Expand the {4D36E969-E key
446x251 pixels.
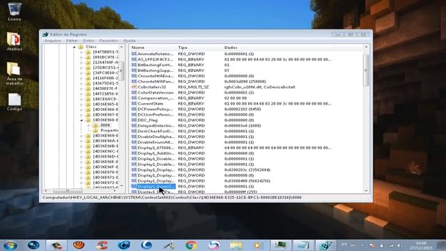pyautogui.click(x=82, y=136)
